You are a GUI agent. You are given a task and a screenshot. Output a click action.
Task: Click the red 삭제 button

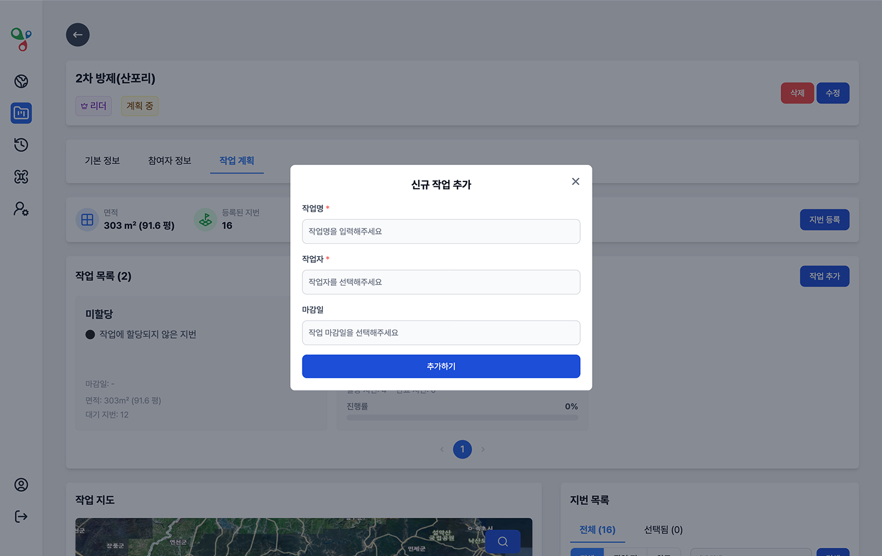pos(797,93)
